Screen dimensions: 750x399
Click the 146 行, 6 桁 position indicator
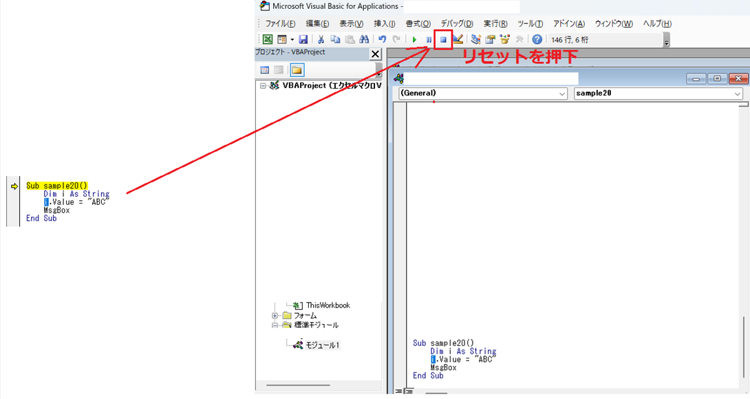[x=570, y=40]
